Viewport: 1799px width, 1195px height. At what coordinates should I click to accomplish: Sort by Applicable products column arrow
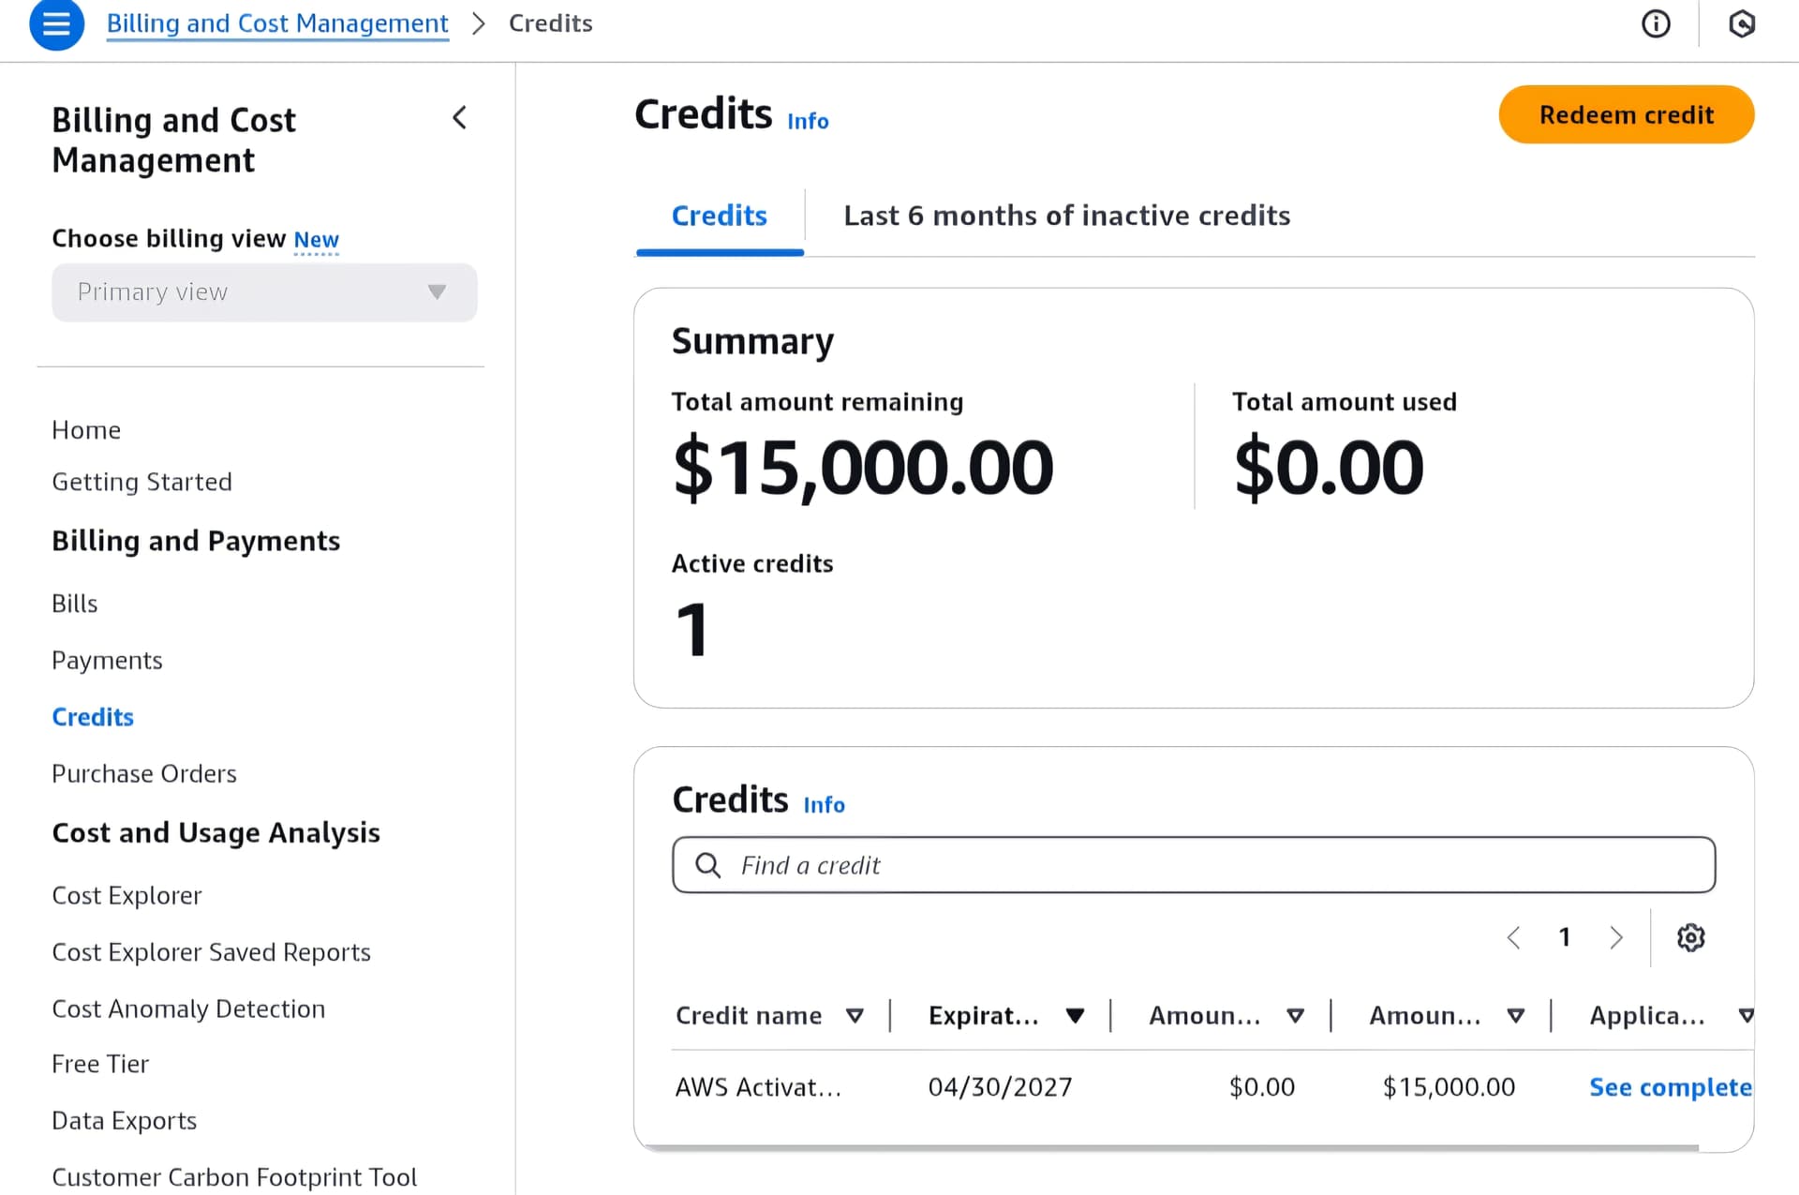tap(1746, 1016)
